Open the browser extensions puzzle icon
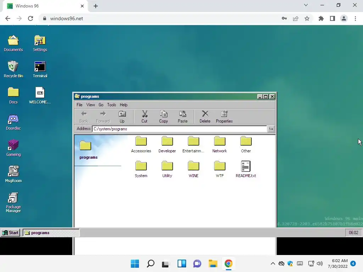Screen dimensions: 363x272 coord(321,18)
